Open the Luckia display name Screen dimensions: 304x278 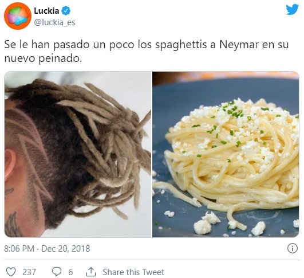tap(46, 11)
